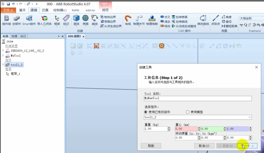Open the Import Geometry (导入几何体) tool
This screenshot has height=153, width=264.
44,20
